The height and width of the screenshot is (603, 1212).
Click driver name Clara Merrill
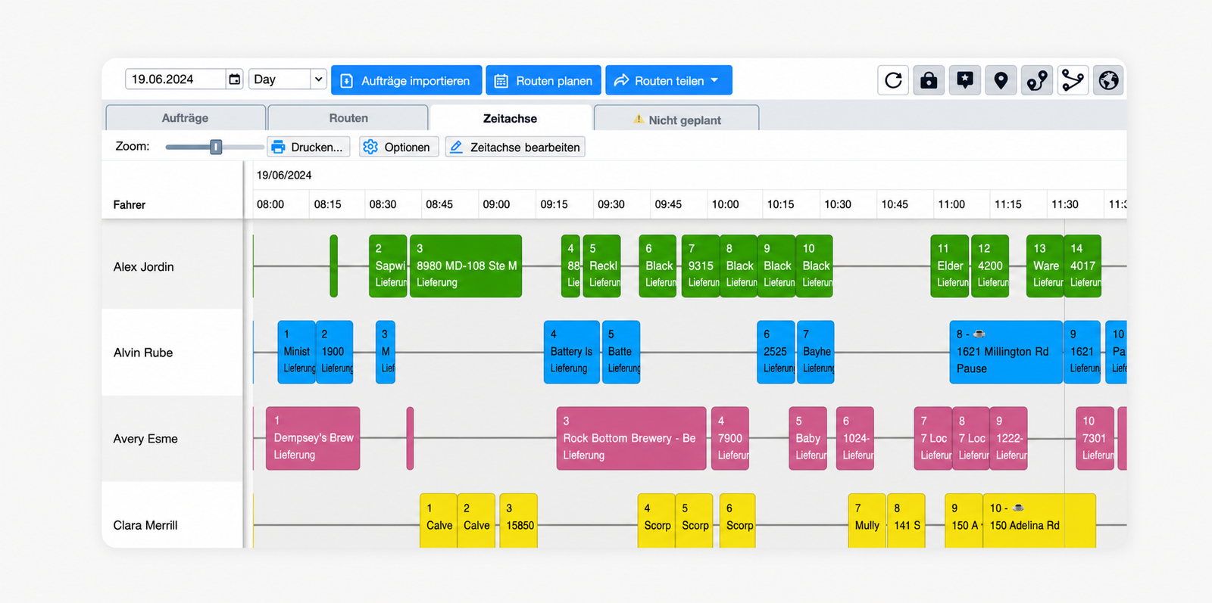(145, 525)
